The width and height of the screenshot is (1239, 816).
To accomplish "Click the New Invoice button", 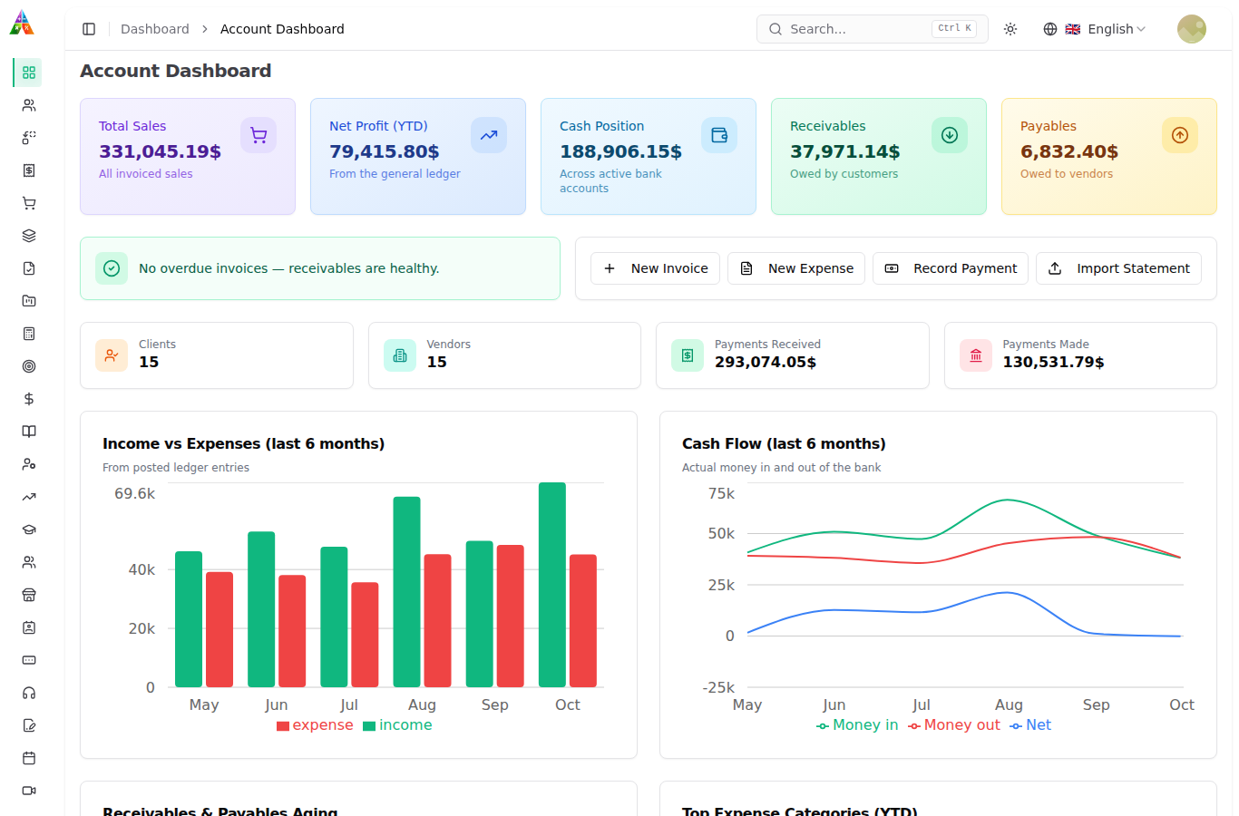I will [x=655, y=268].
